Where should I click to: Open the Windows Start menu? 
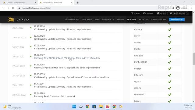pyautogui.click(x=74, y=107)
